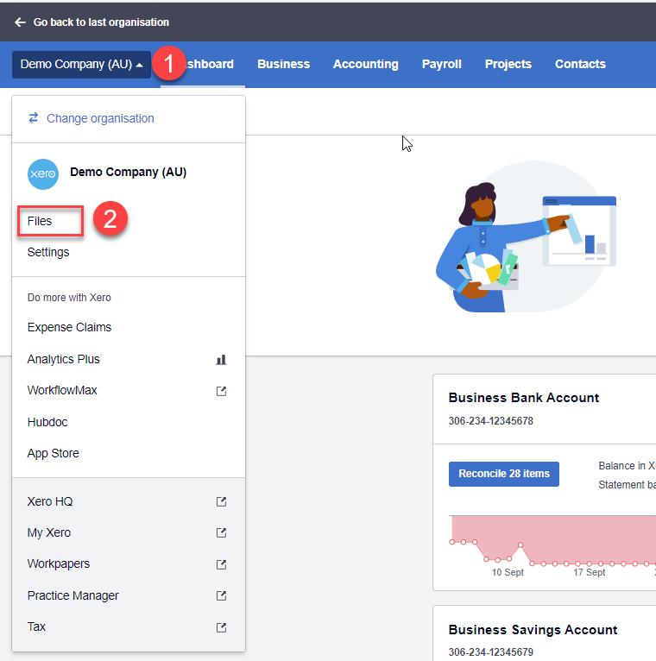Viewport: 656px width, 661px height.
Task: Collapse the Demo Company (AU) organisation dropdown
Action: pos(81,65)
